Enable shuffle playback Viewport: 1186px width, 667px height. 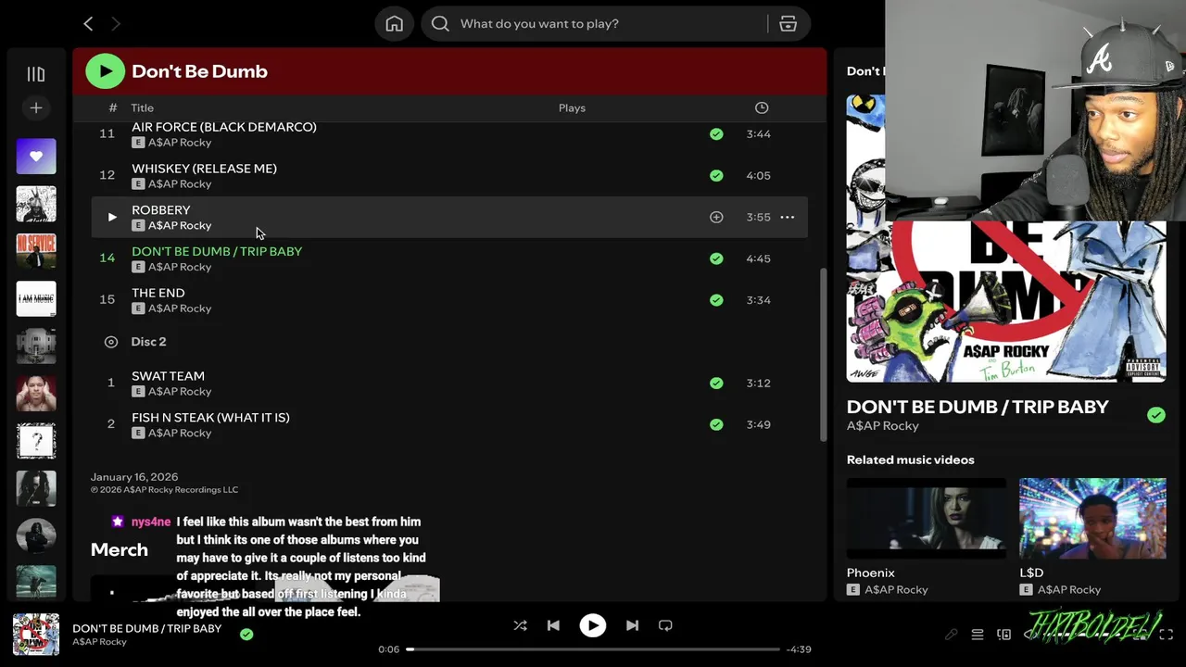pos(520,626)
